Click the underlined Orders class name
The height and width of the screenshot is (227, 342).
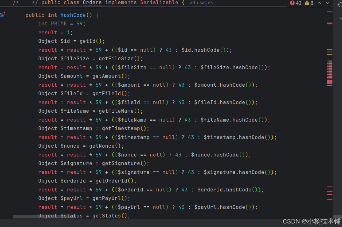(x=92, y=3)
